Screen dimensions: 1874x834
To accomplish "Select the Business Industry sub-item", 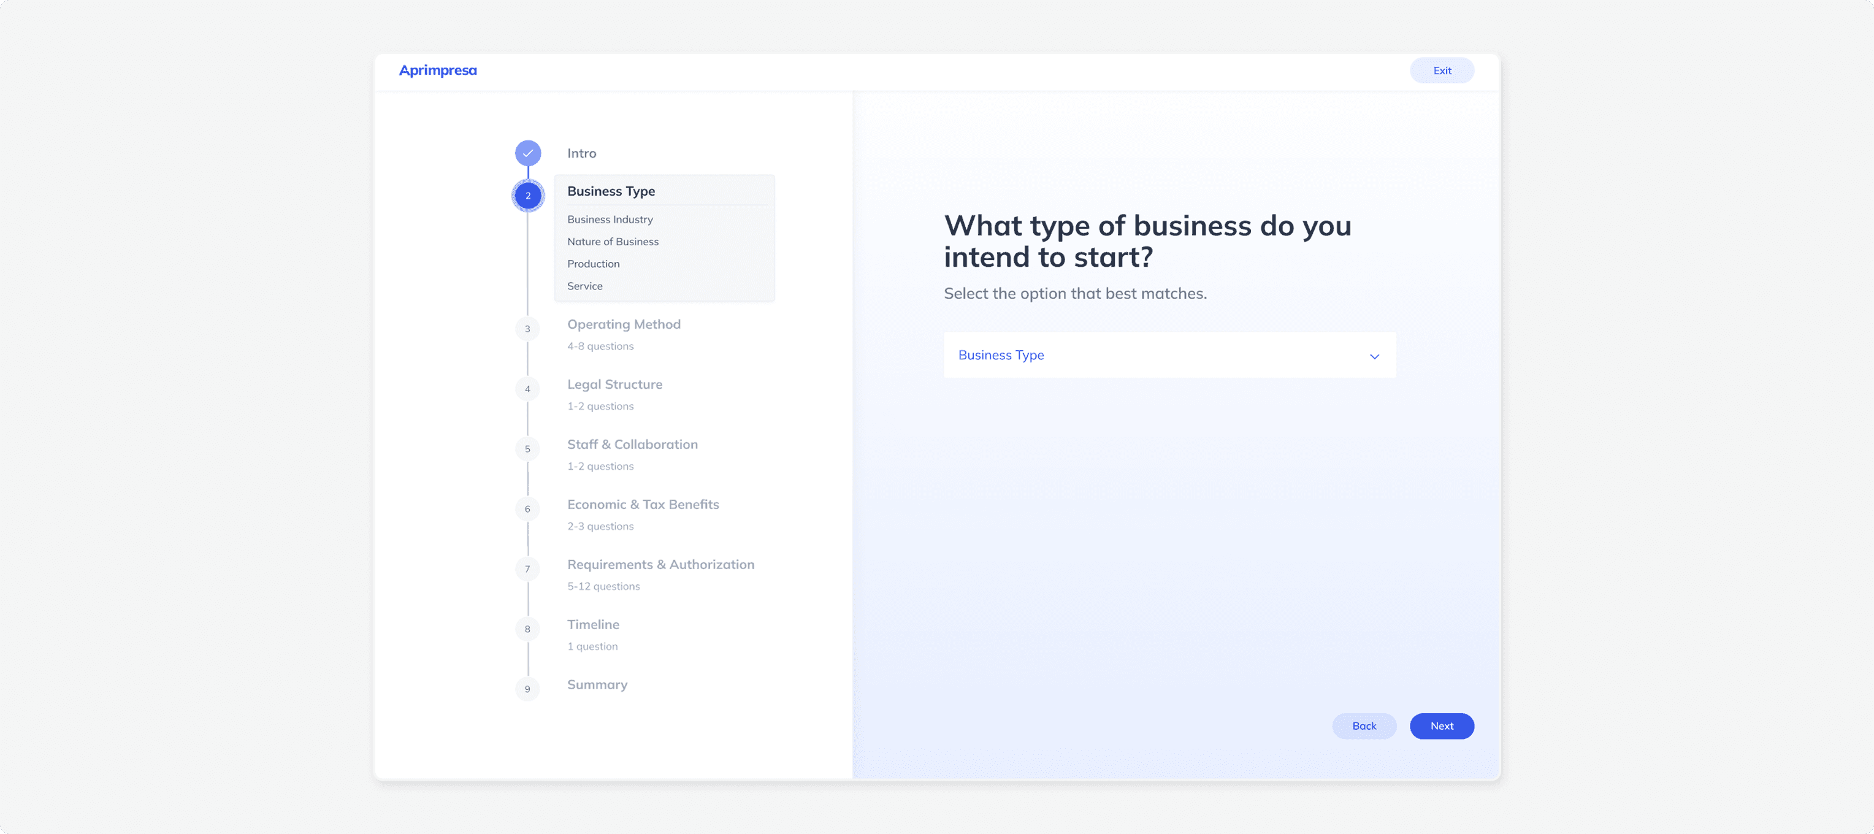I will 610,219.
